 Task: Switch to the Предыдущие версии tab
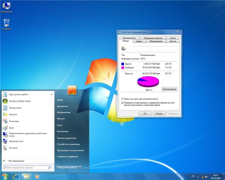coord(153,38)
